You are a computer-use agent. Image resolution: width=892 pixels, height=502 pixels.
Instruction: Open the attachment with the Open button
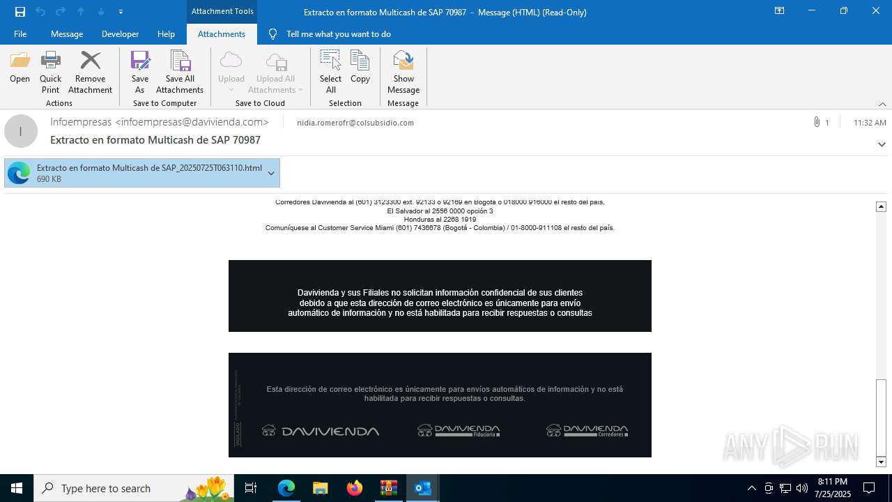pos(20,68)
